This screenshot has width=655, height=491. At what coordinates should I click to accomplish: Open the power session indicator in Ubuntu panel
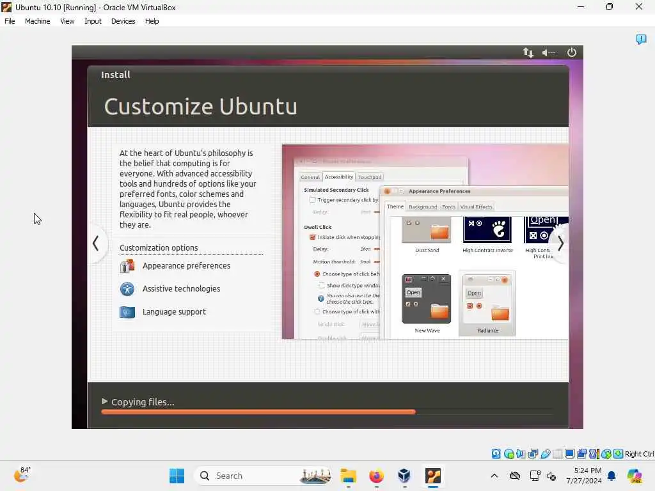coord(571,52)
